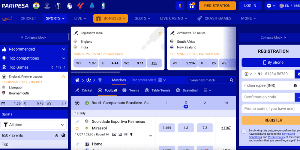
Task: Open the settings gear dropdown
Action: click(x=271, y=6)
